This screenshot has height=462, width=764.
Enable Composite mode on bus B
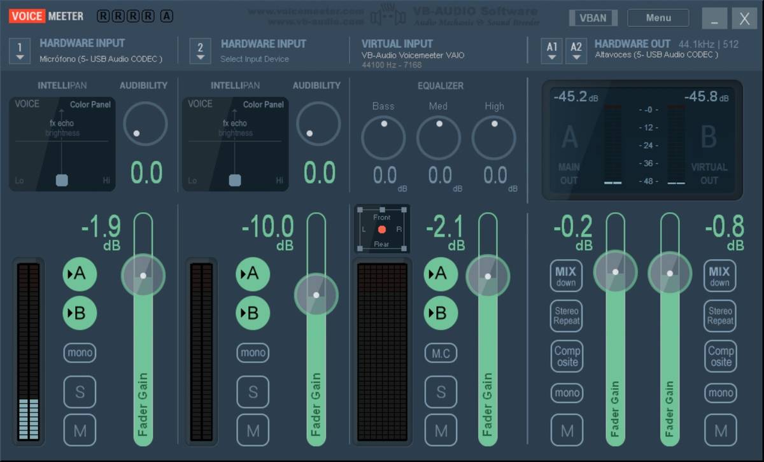click(x=721, y=356)
